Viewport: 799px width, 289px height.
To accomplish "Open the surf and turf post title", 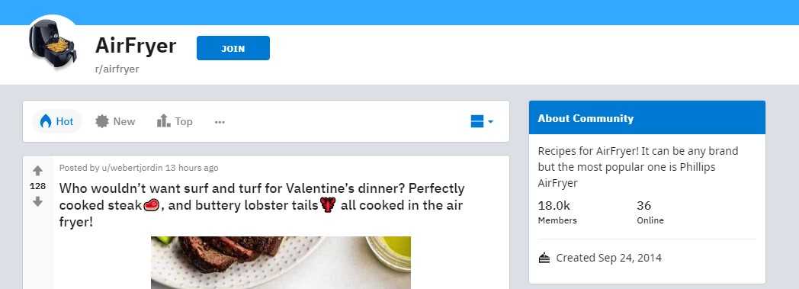I will (262, 205).
